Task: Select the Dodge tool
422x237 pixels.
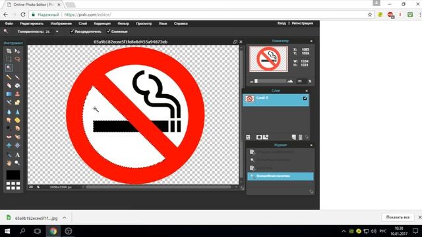Action: 9,128
